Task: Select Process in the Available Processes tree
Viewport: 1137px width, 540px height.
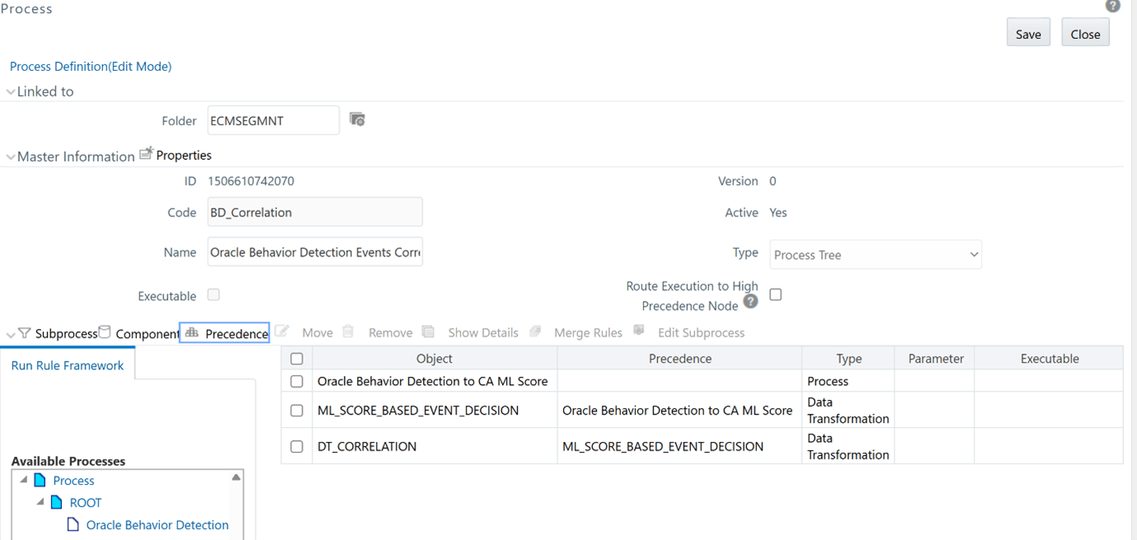Action: 73,481
